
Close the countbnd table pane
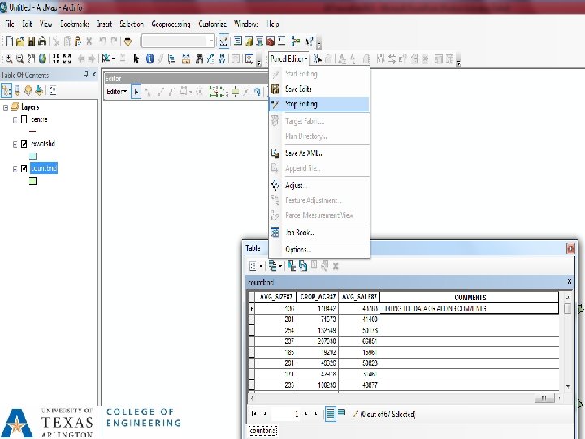(x=570, y=281)
